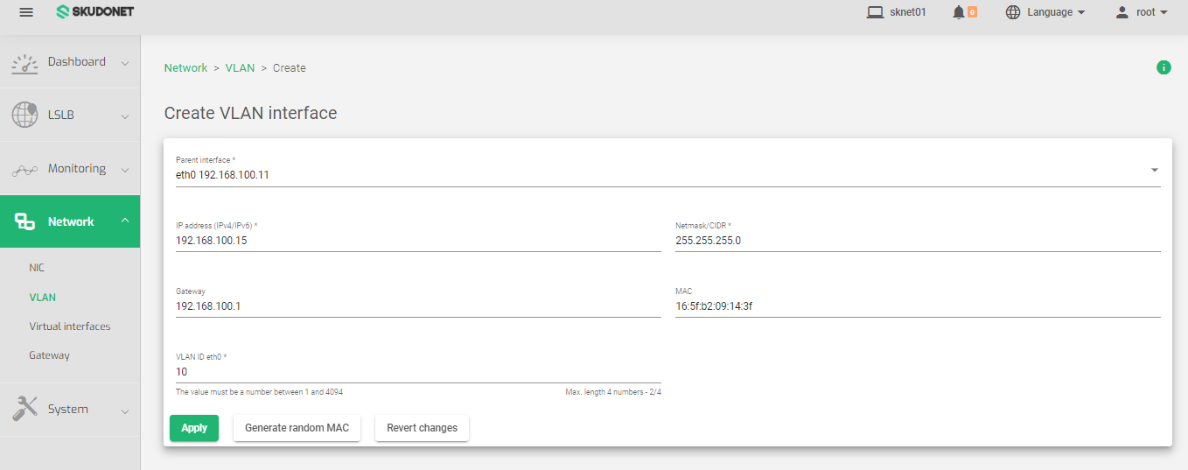
Task: Select NIC in the Network submenu
Action: click(37, 268)
